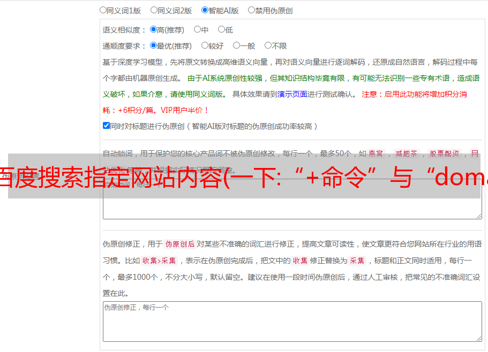Click the 伪原创后 highlighted tag
This screenshot has height=352, width=488.
(180, 244)
